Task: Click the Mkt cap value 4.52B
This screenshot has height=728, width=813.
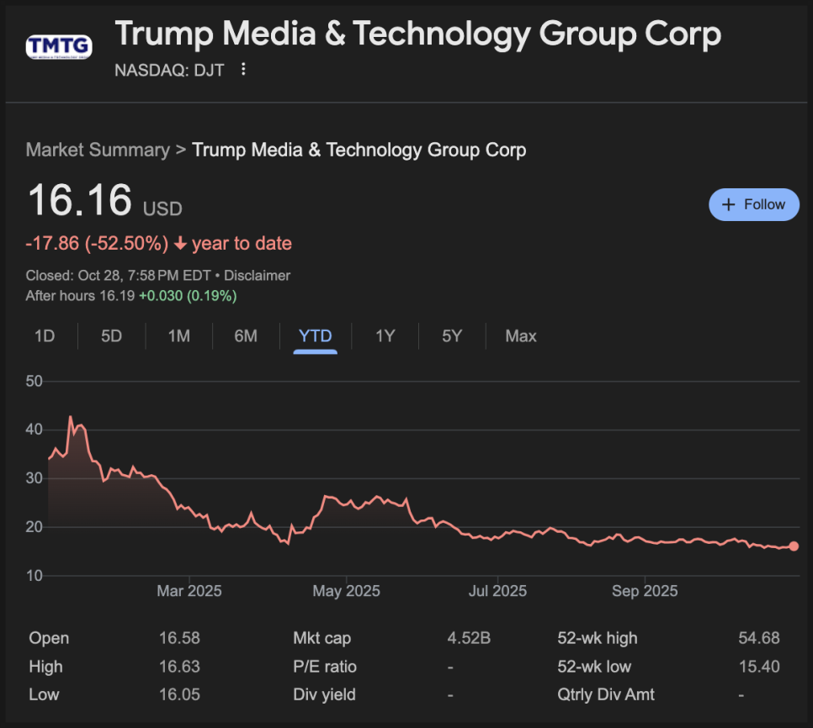Action: 469,639
